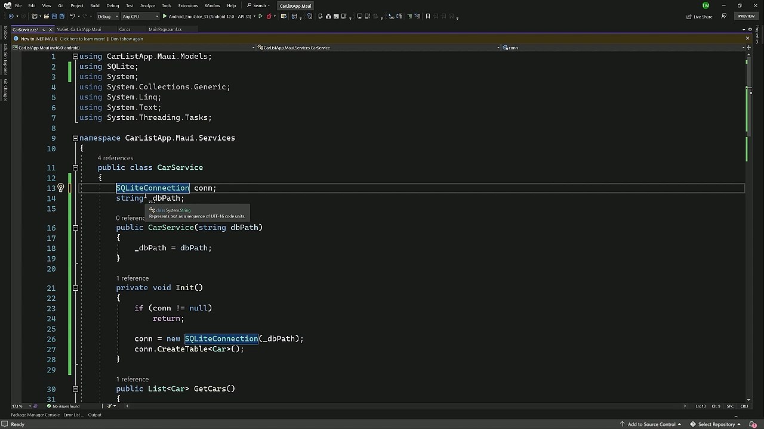
Task: Click the editor split window icon
Action: pos(748,47)
